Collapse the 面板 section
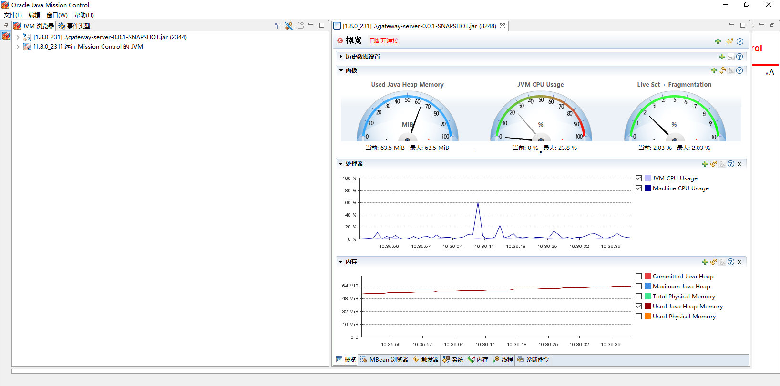 [x=341, y=70]
